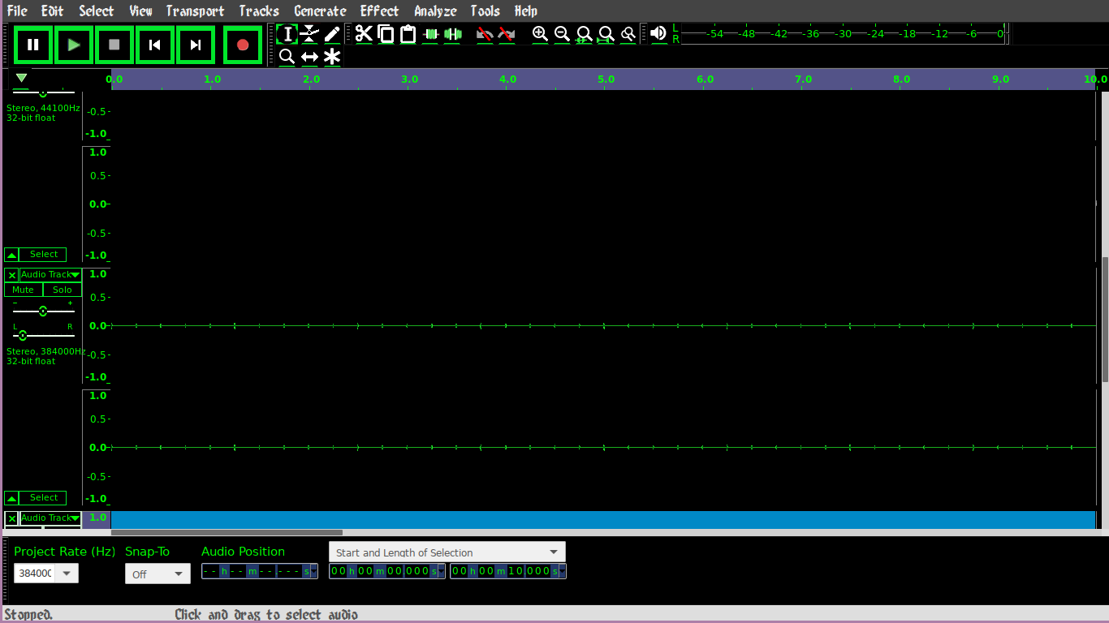The width and height of the screenshot is (1109, 623).
Task: Click the Pause transport button
Action: [x=33, y=45]
